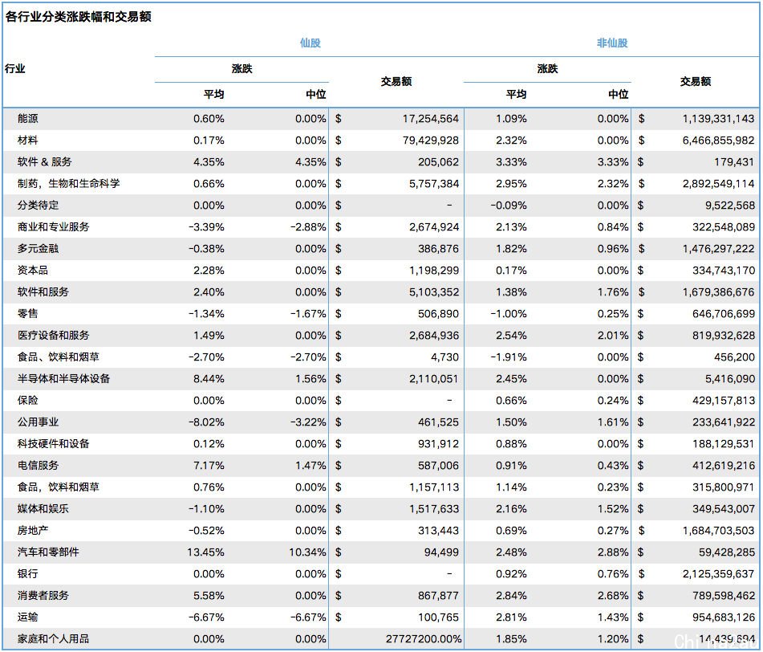Select the 房地产 row label

33,530
